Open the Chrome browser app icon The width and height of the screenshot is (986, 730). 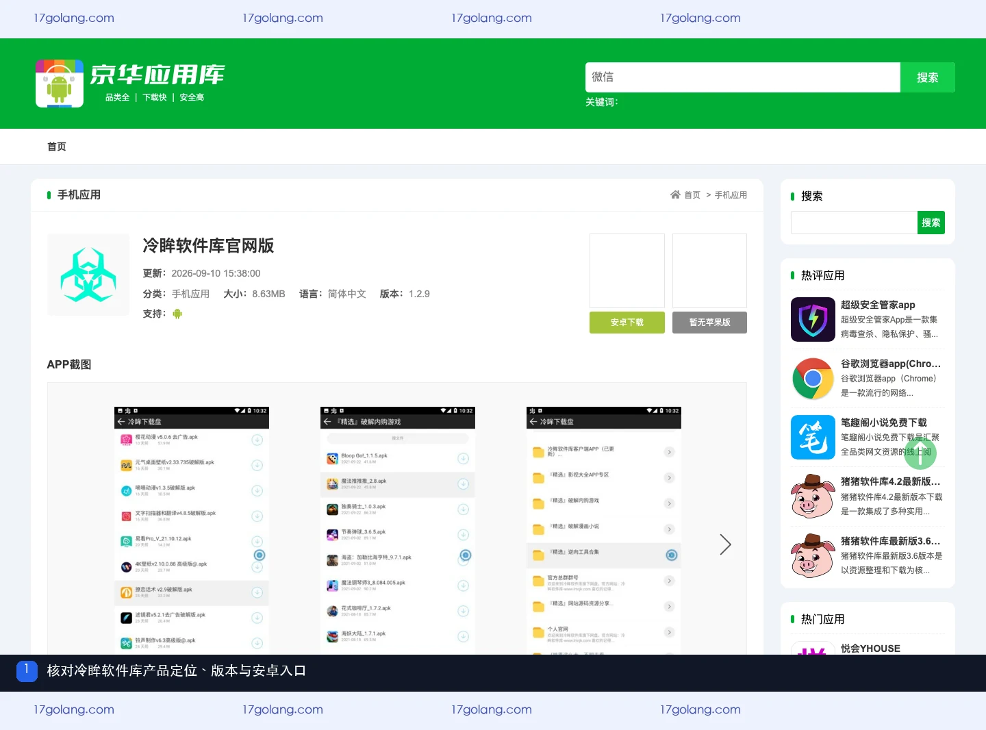pyautogui.click(x=813, y=379)
